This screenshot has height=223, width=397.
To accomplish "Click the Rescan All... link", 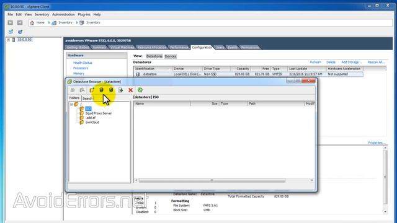I will coord(377,62).
